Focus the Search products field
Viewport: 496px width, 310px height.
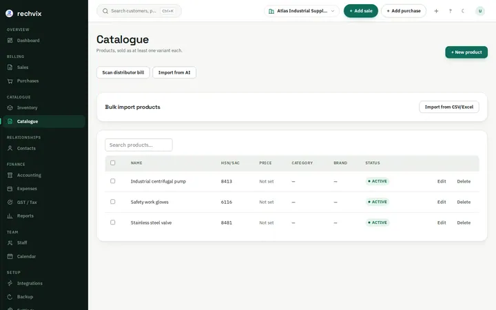coord(138,145)
